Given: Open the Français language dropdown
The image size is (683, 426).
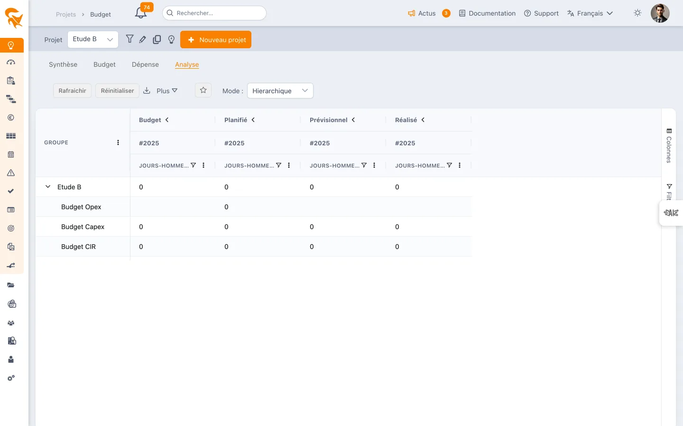Looking at the screenshot, I should click(590, 13).
